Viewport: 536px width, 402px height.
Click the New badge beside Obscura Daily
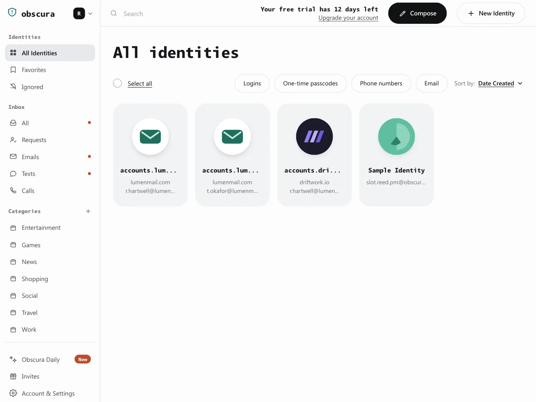click(x=83, y=359)
